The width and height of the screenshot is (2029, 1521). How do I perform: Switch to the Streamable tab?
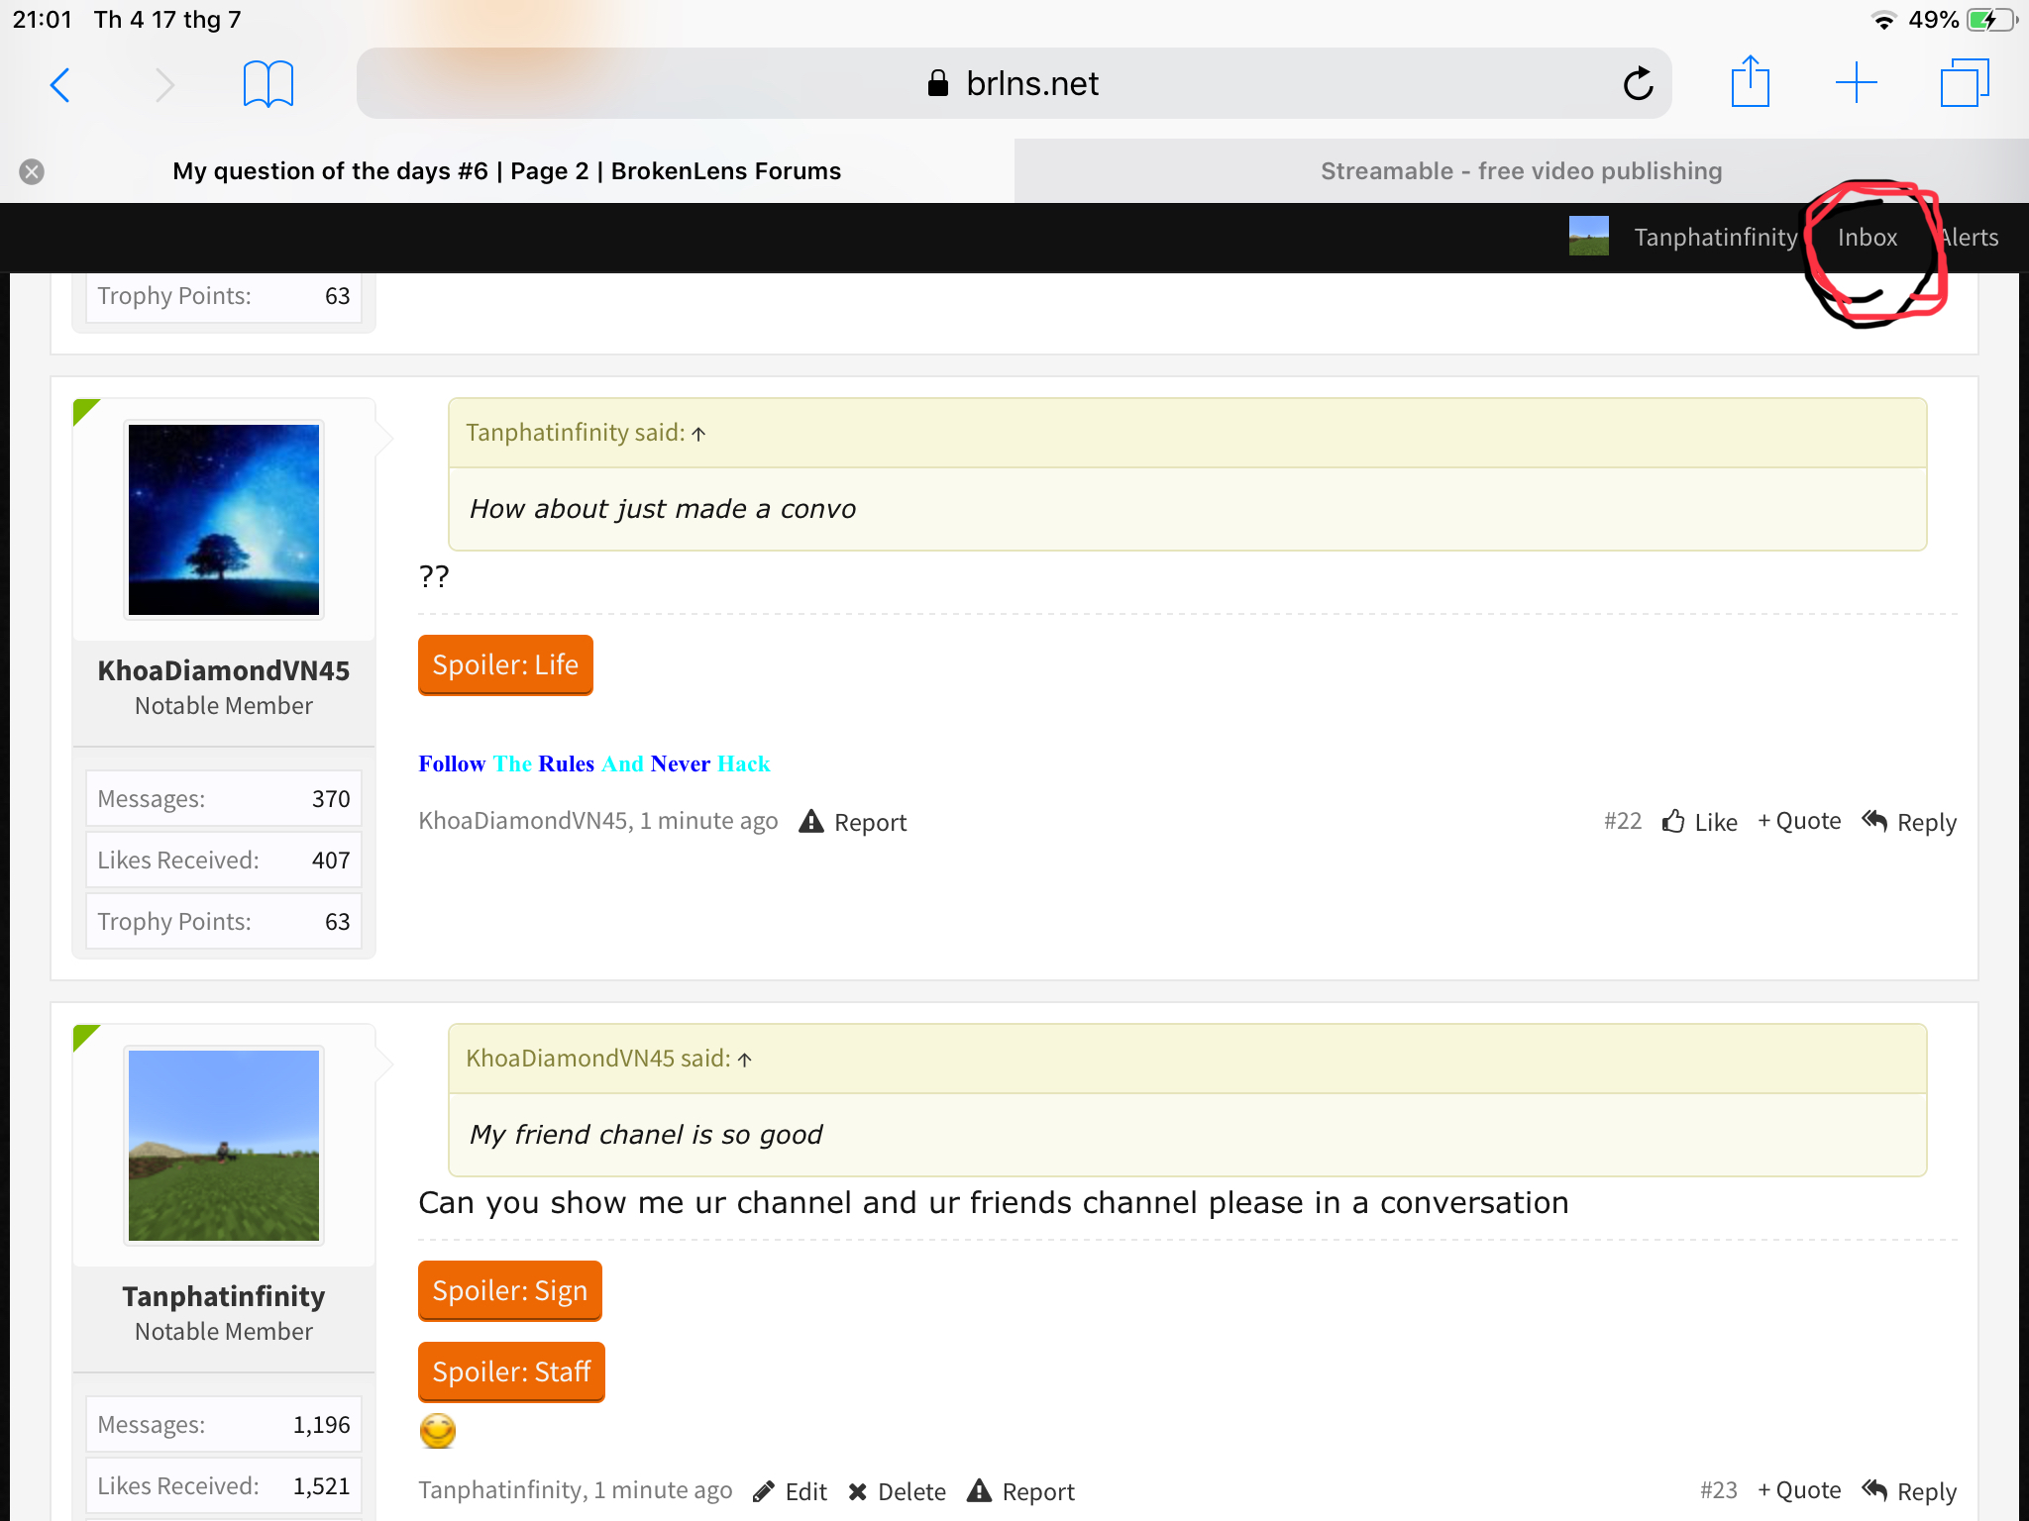tap(1521, 171)
